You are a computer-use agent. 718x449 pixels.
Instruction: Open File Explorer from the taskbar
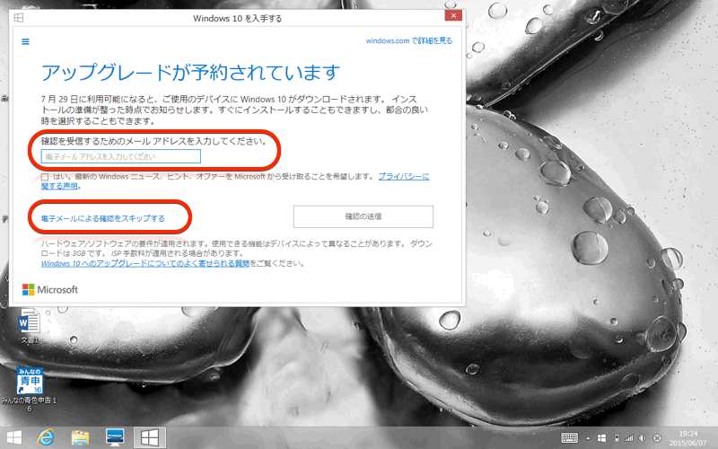coord(81,437)
